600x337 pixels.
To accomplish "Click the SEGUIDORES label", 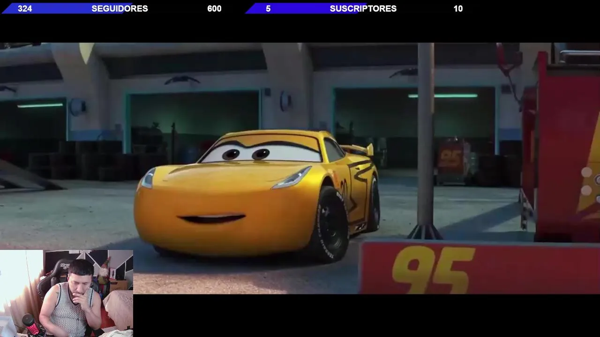I will coord(120,8).
